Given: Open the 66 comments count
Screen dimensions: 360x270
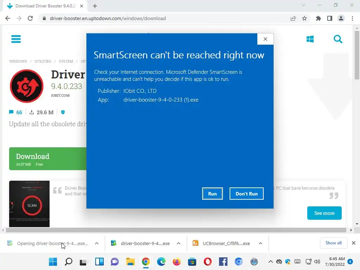Looking at the screenshot, I should click(15, 112).
